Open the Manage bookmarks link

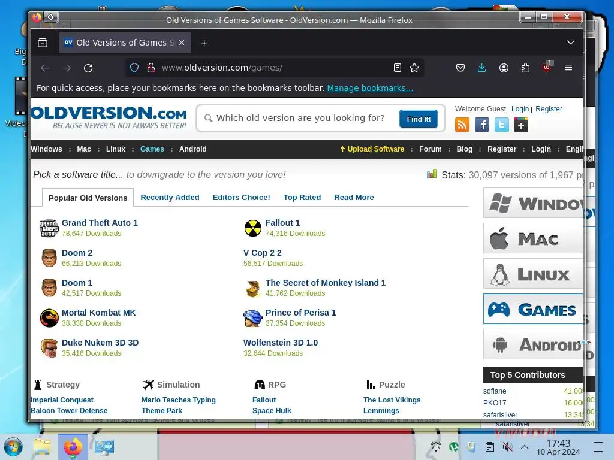(370, 88)
